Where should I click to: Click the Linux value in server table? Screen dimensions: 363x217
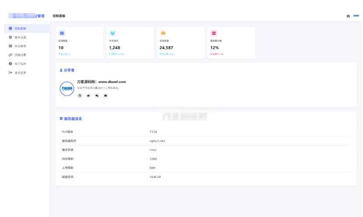point(153,150)
